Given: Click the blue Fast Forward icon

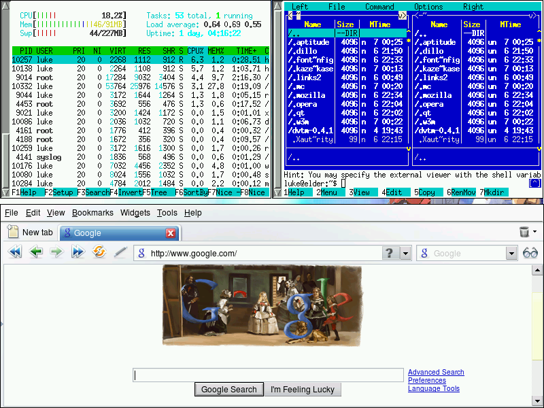Looking at the screenshot, I should [78, 252].
